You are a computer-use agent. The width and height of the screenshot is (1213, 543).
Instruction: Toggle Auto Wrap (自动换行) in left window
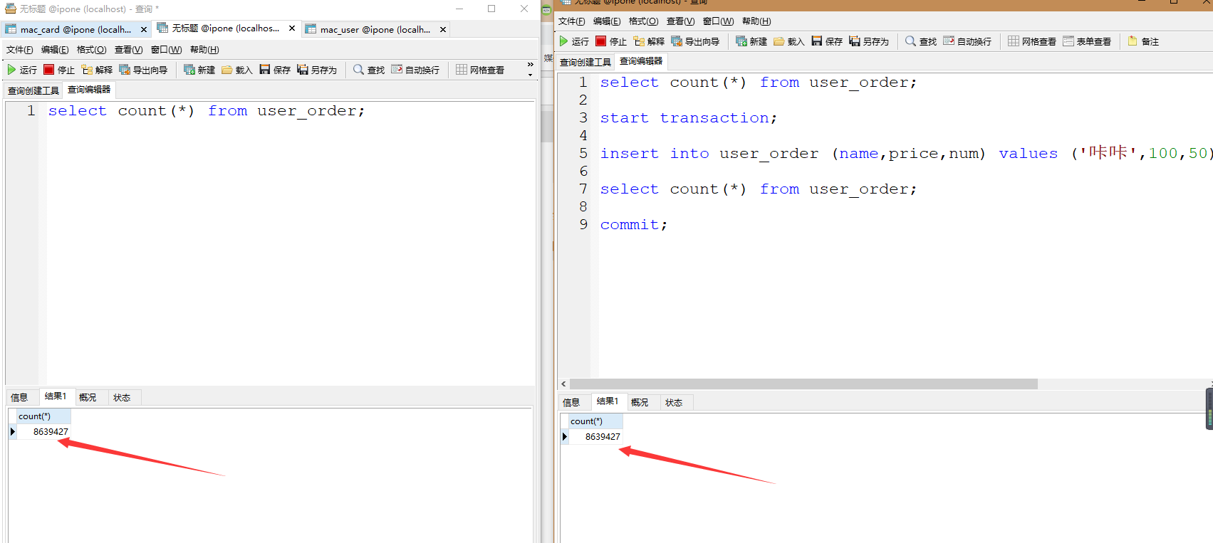click(x=415, y=70)
